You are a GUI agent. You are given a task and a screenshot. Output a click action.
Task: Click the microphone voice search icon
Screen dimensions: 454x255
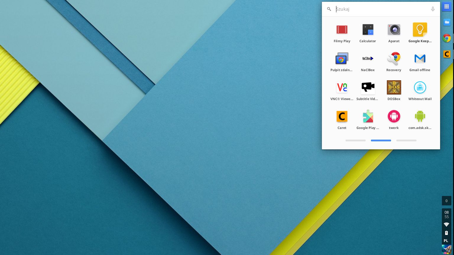(433, 9)
